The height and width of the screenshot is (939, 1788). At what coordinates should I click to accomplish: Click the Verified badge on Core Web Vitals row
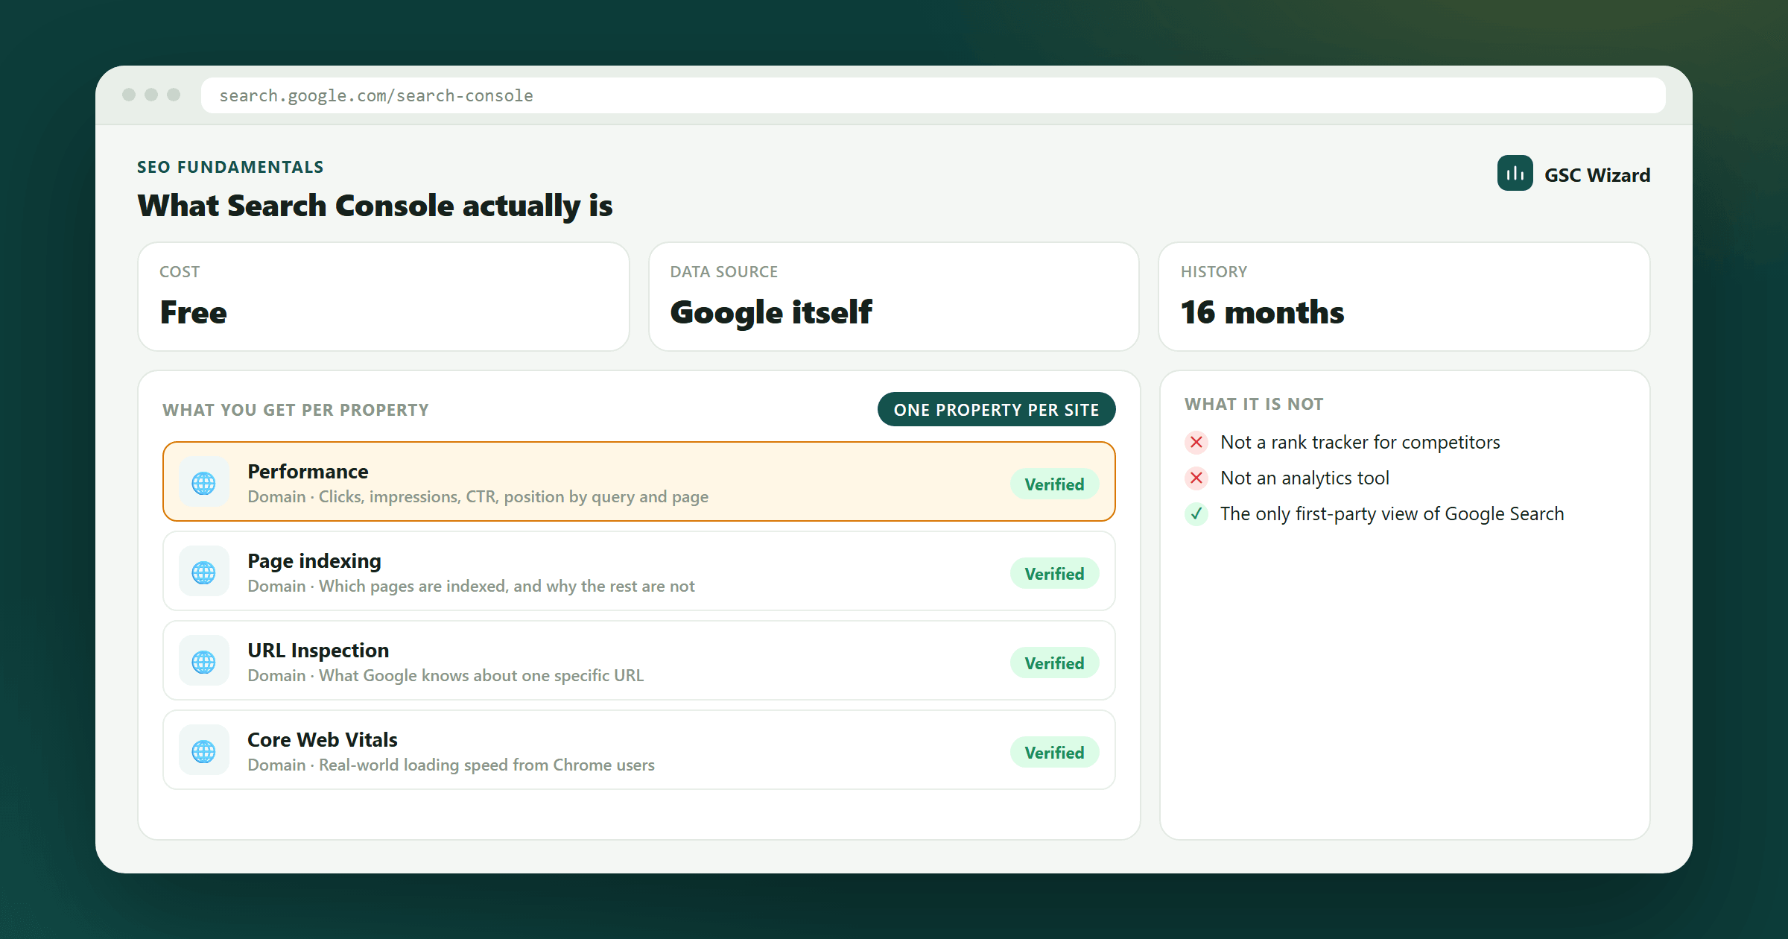tap(1054, 753)
